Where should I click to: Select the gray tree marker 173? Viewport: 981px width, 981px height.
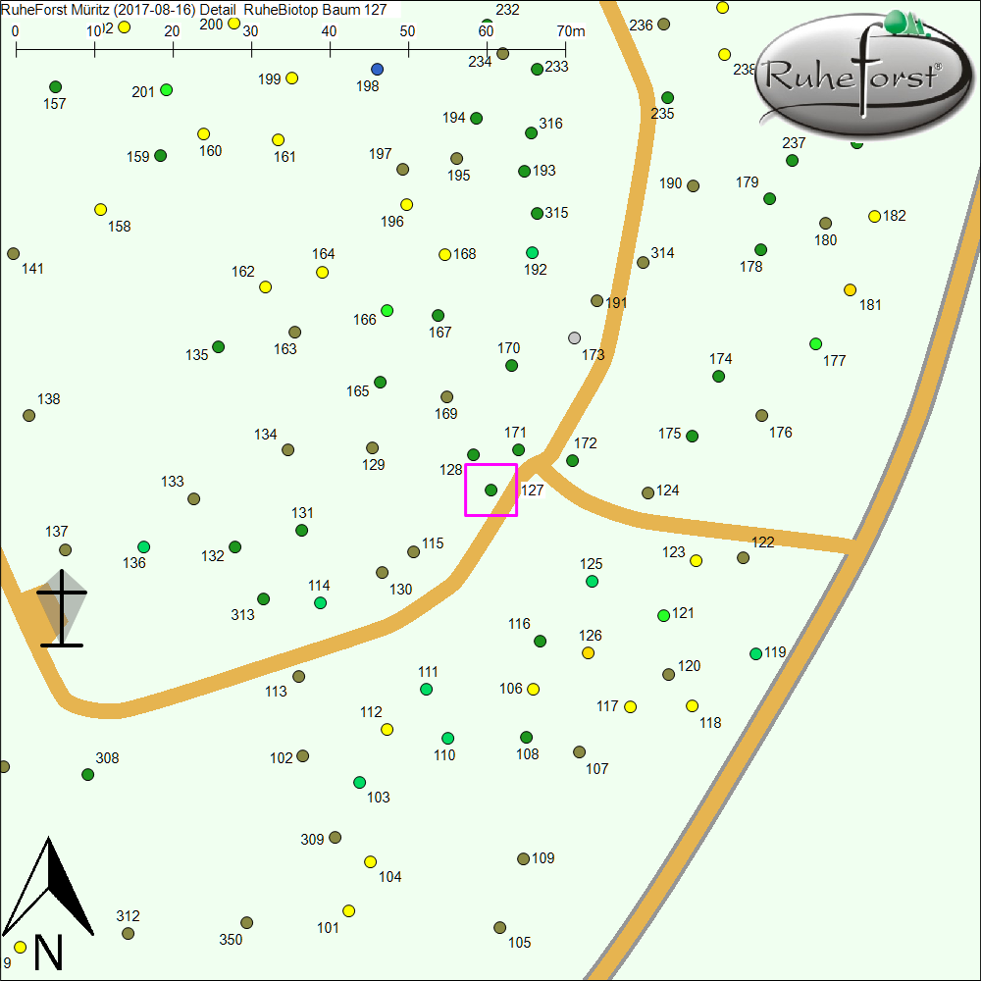(575, 338)
